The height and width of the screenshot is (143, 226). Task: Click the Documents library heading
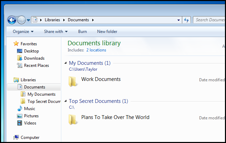[94, 43]
